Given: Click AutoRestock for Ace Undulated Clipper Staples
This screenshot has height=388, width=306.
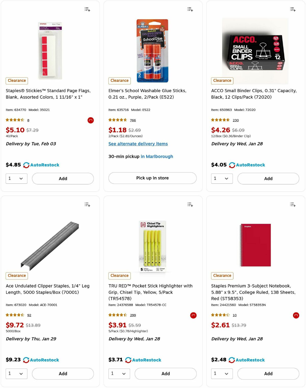Looking at the screenshot, I should pyautogui.click(x=26, y=360).
